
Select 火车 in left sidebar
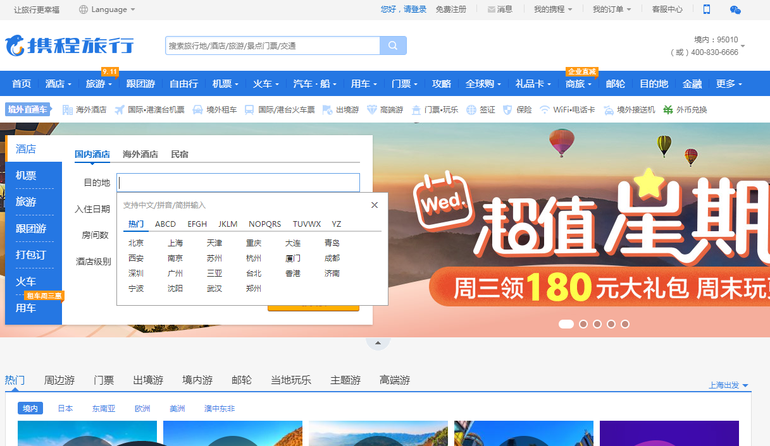(26, 282)
